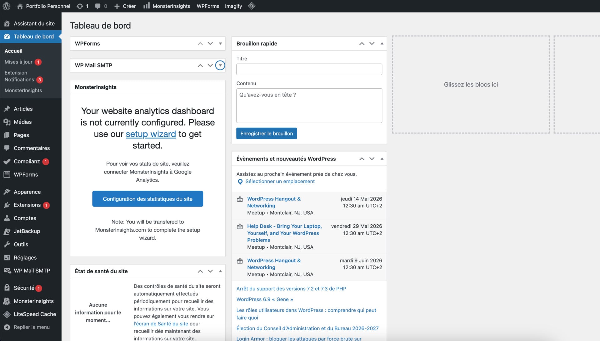Move WP Mail SMTP widget down

coord(210,66)
